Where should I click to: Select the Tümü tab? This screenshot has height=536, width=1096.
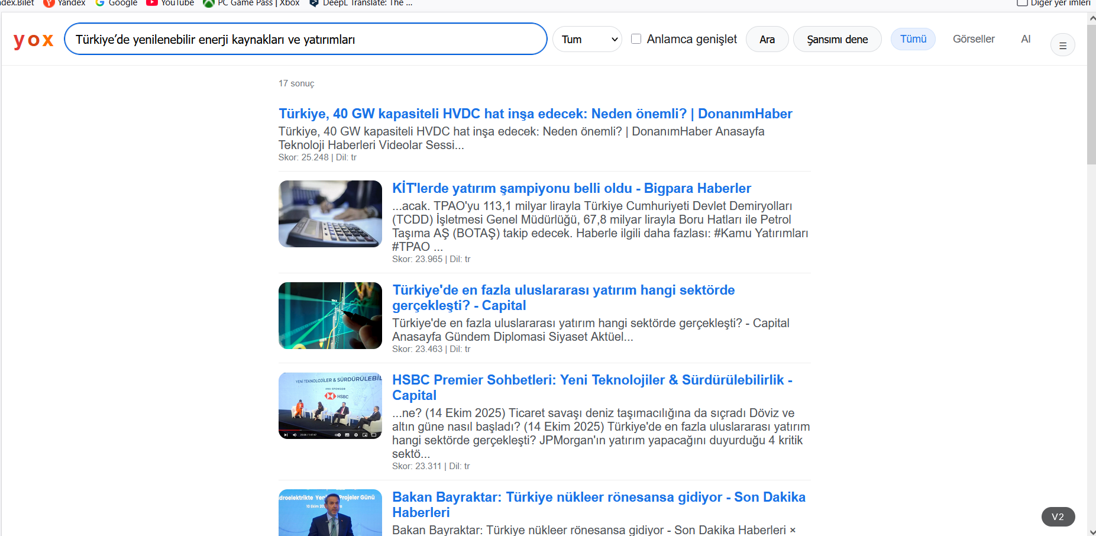point(913,39)
